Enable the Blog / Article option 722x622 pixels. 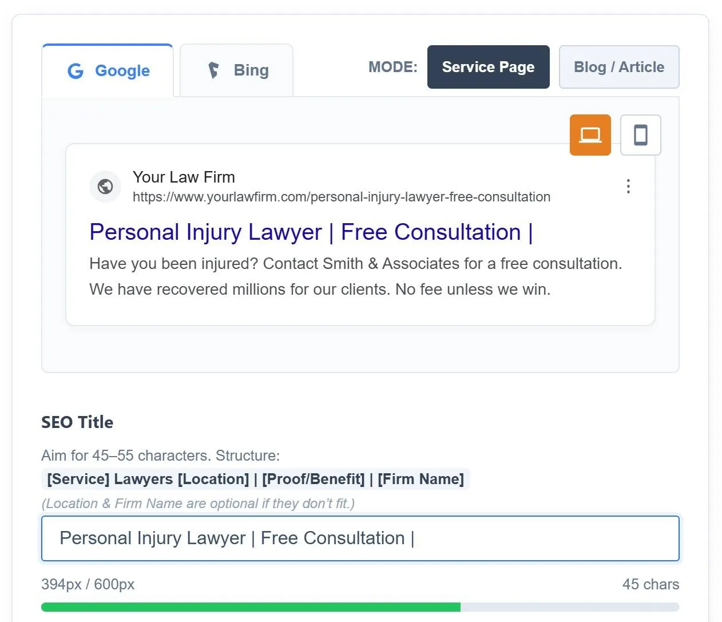pos(618,67)
